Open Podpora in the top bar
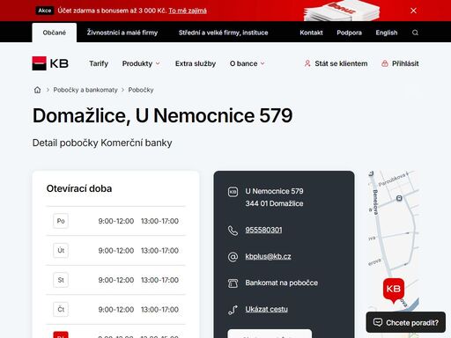Viewport: 451px width, 338px height. tap(349, 33)
